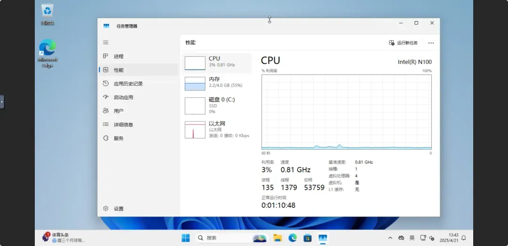Click the 详细信息 list icon
Screen dimensions: 508x246
click(x=106, y=124)
